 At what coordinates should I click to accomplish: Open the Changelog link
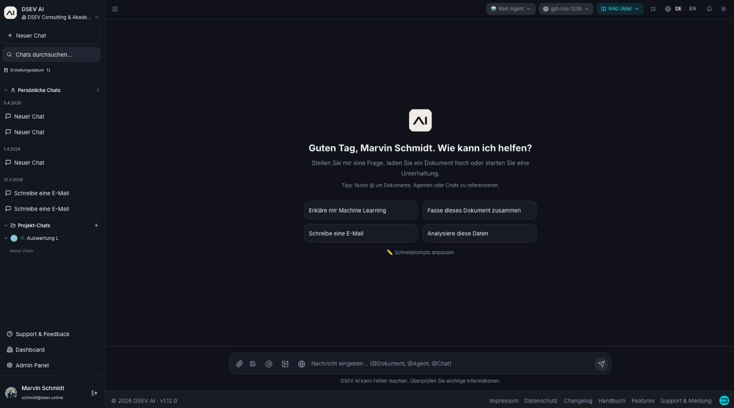click(578, 401)
